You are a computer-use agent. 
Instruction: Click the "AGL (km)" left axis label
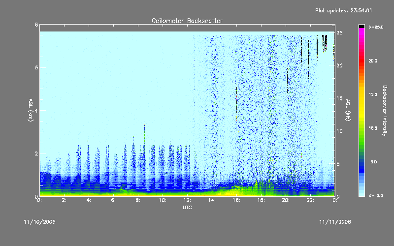point(31,110)
